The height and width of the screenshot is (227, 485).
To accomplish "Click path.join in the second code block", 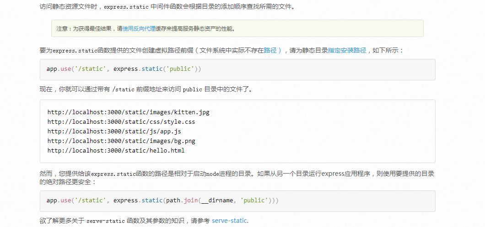I will click(182, 201).
